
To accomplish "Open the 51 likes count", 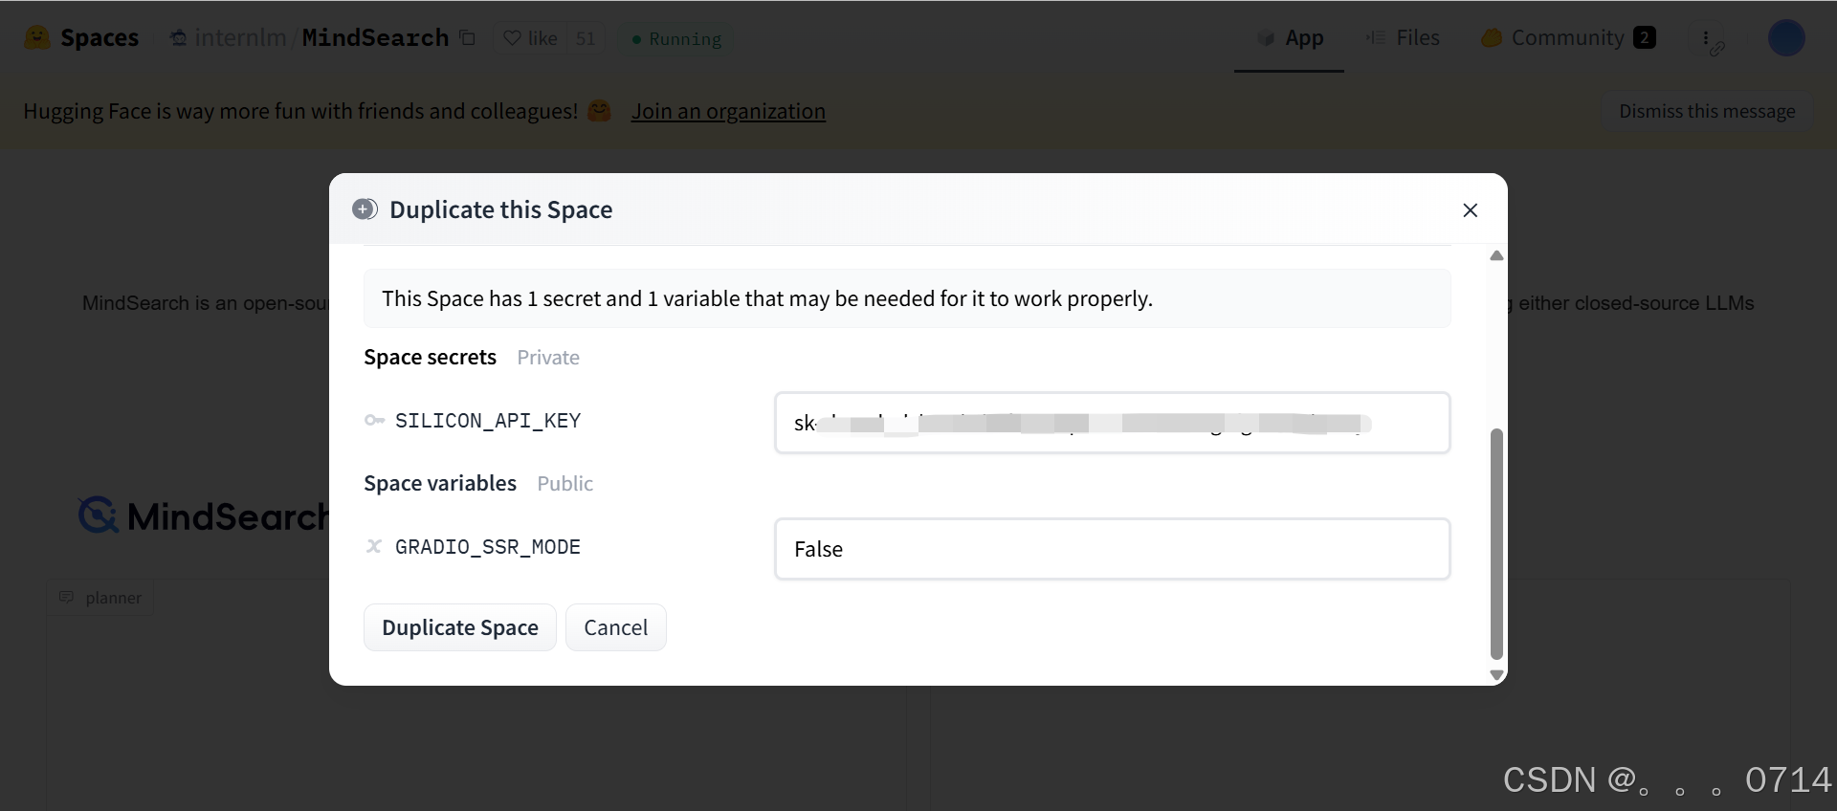I will pos(586,38).
